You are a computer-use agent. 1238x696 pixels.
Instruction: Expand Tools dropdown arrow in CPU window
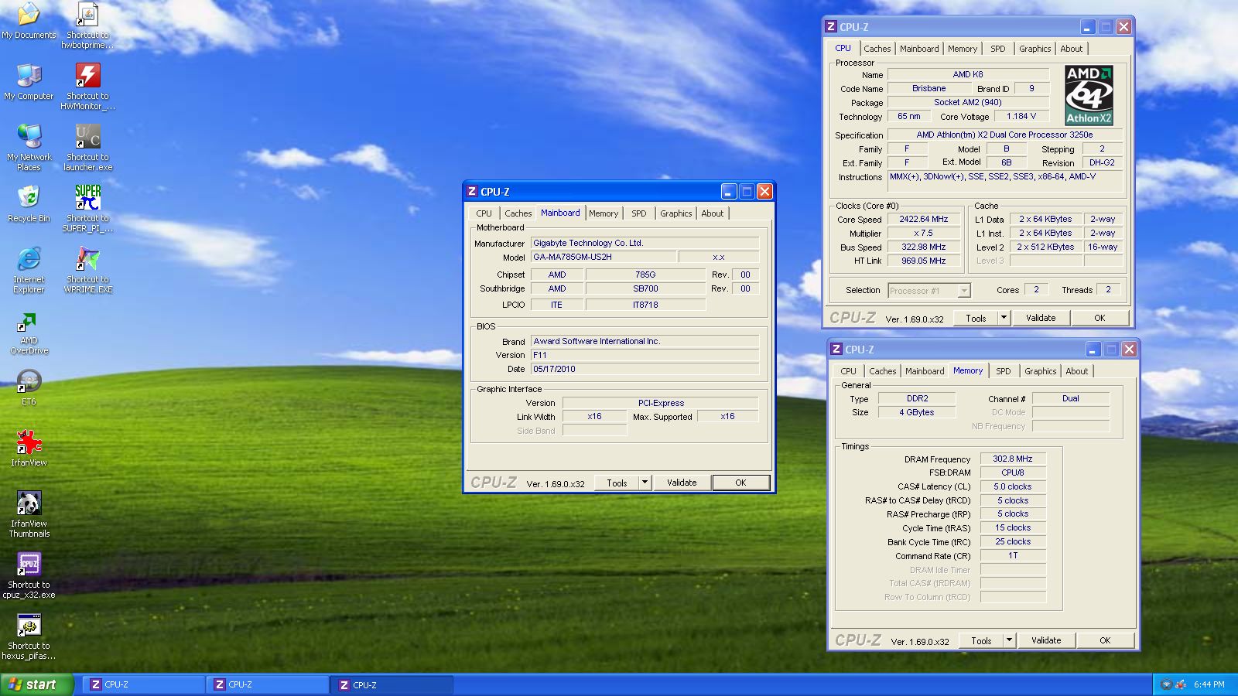(1003, 318)
